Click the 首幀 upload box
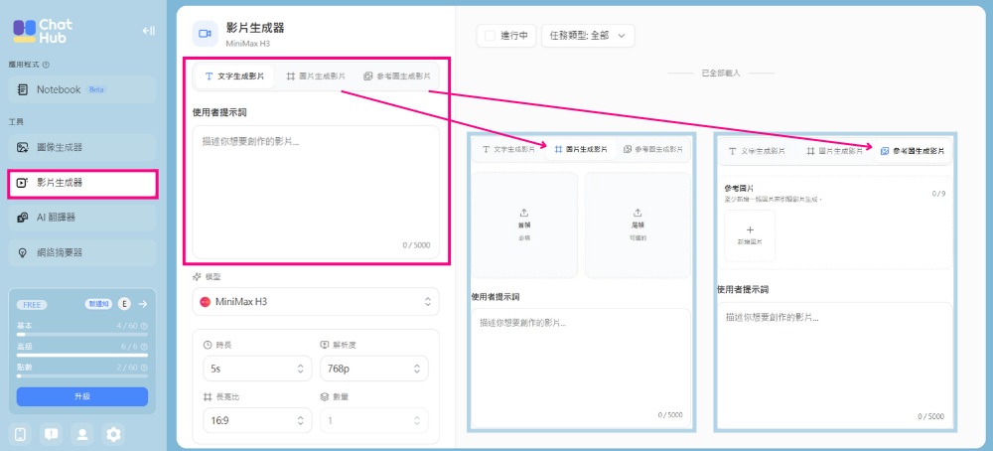The width and height of the screenshot is (993, 451). pyautogui.click(x=523, y=225)
